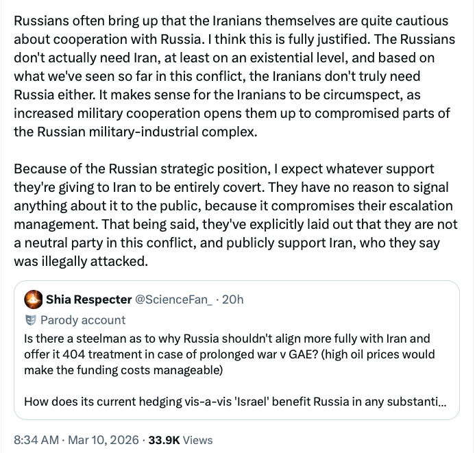475x453 pixels.
Task: Open Shia Respecter's display name link
Action: click(87, 299)
